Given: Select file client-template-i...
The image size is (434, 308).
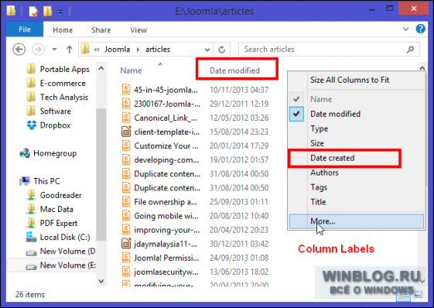Looking at the screenshot, I should click(x=166, y=132).
